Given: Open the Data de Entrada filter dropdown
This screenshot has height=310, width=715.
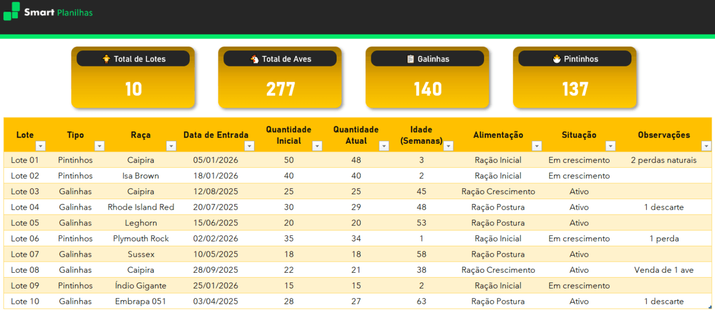Looking at the screenshot, I should point(249,146).
